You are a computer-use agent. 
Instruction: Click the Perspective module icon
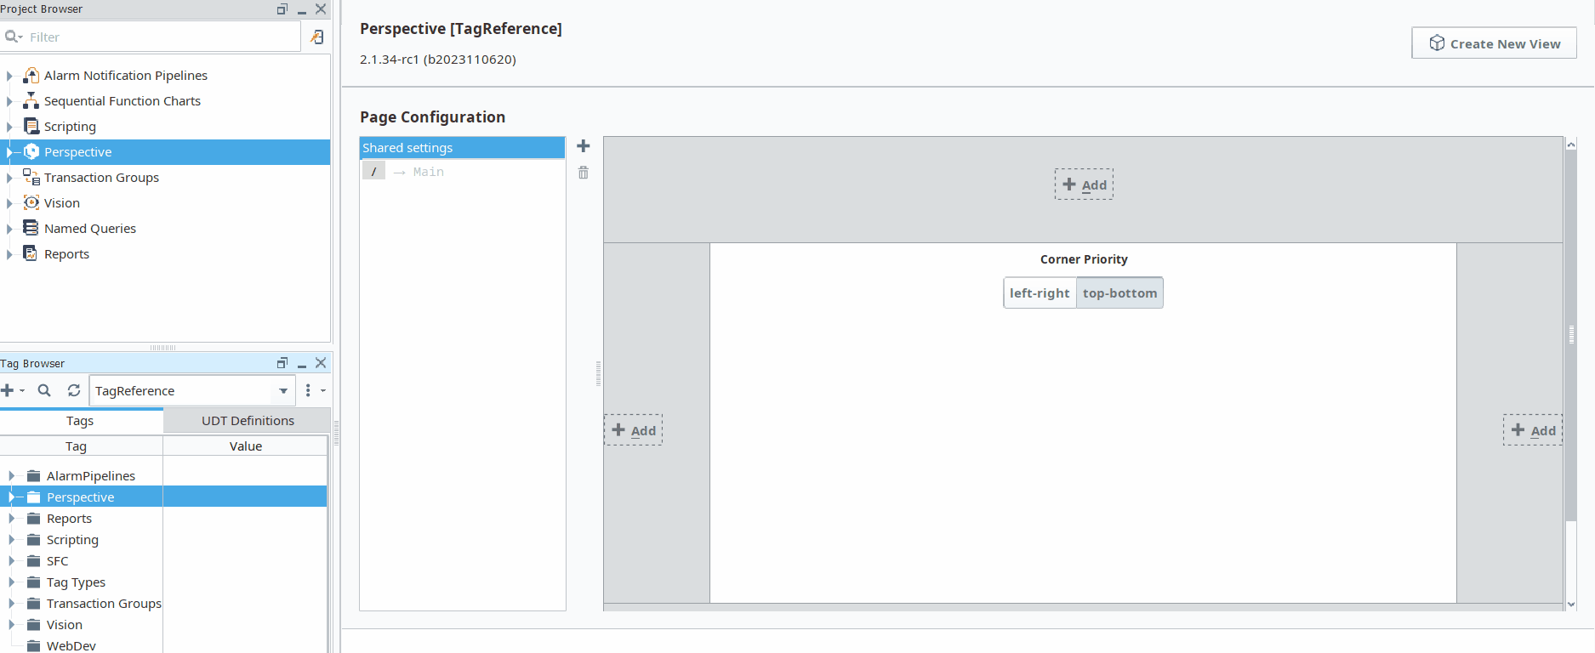pos(31,152)
